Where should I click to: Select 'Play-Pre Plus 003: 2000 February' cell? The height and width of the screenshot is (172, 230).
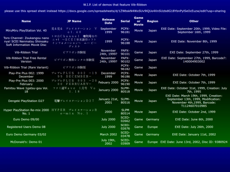(26, 82)
